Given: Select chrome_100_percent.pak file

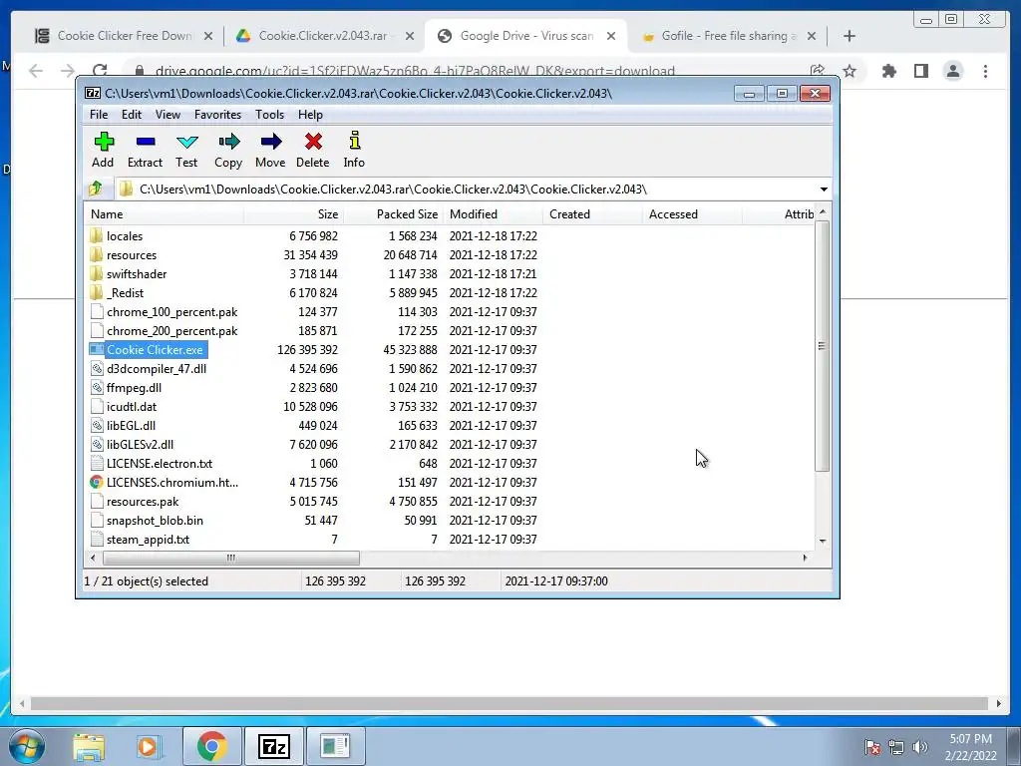Looking at the screenshot, I should click(171, 312).
